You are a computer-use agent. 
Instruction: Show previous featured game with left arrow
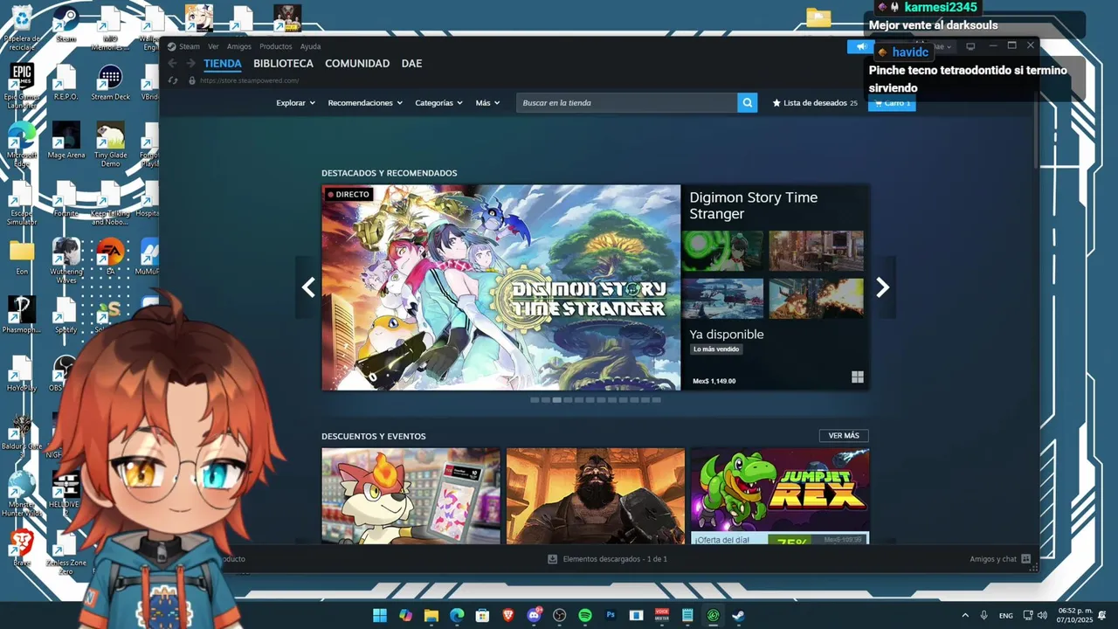(307, 287)
